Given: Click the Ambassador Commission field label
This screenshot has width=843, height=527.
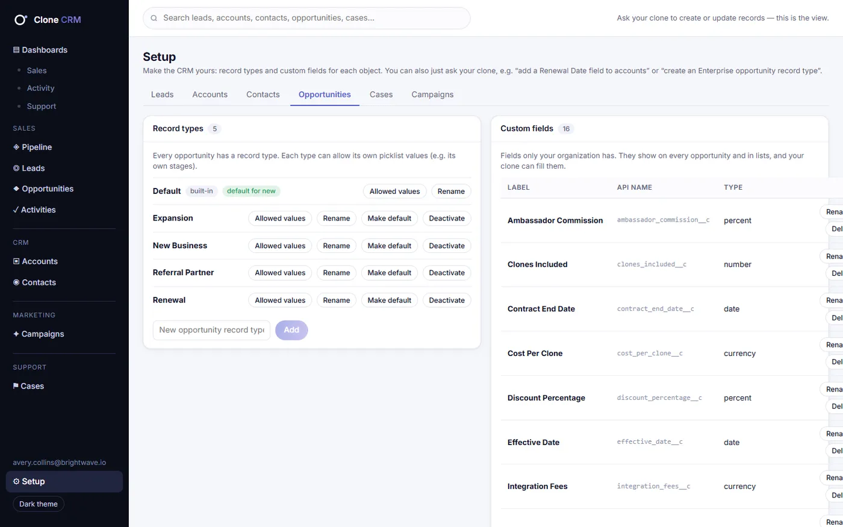Looking at the screenshot, I should tap(555, 220).
